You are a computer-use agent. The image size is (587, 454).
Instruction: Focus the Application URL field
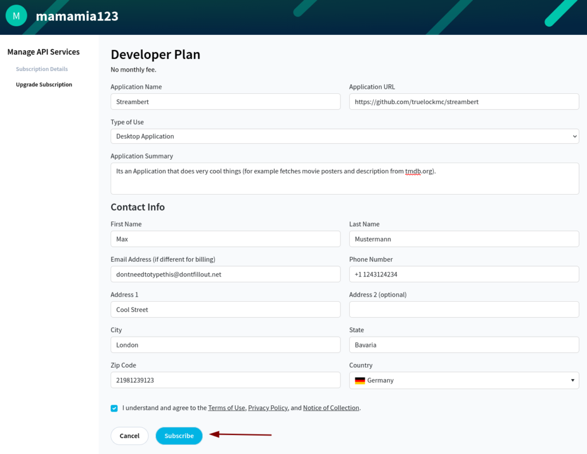pyautogui.click(x=464, y=102)
